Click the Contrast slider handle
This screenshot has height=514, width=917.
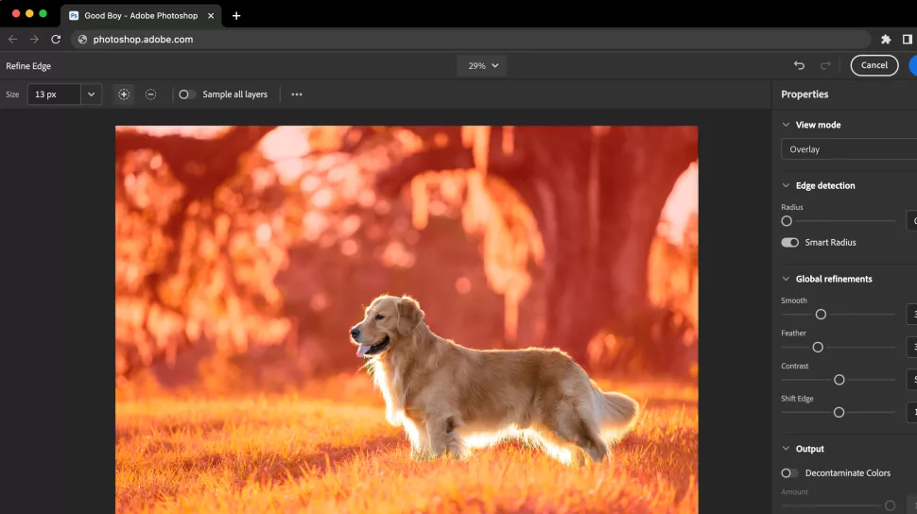(839, 380)
